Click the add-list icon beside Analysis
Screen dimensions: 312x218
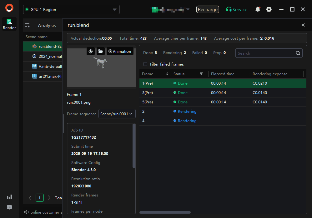28,26
